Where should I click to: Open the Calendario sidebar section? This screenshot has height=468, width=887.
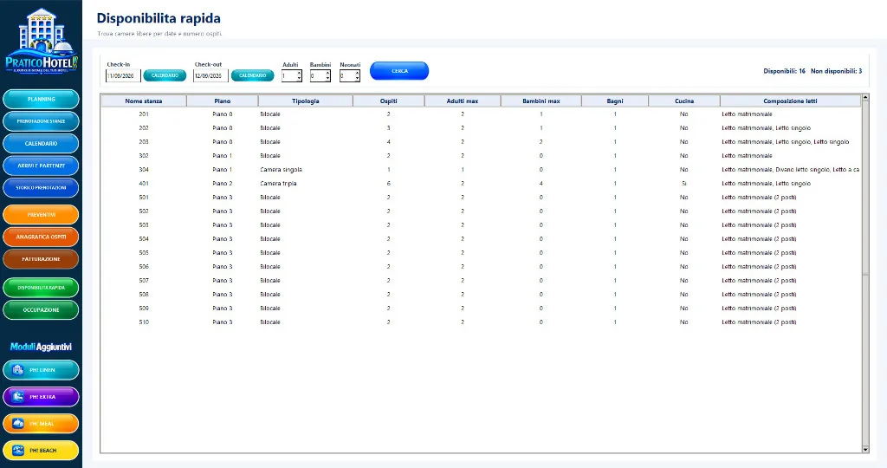point(41,144)
